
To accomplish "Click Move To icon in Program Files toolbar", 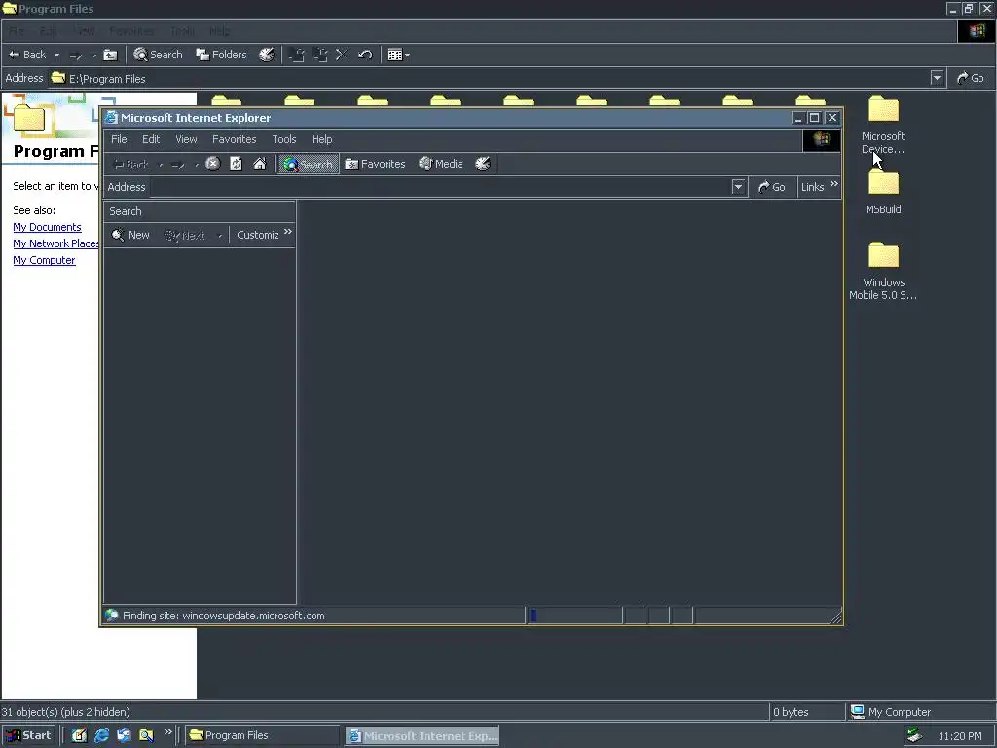I will tap(296, 55).
